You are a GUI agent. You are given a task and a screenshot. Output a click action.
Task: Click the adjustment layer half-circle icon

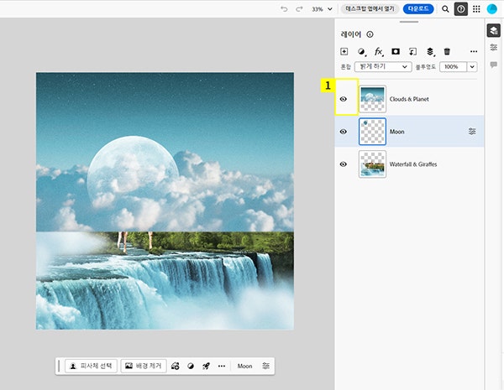(362, 52)
